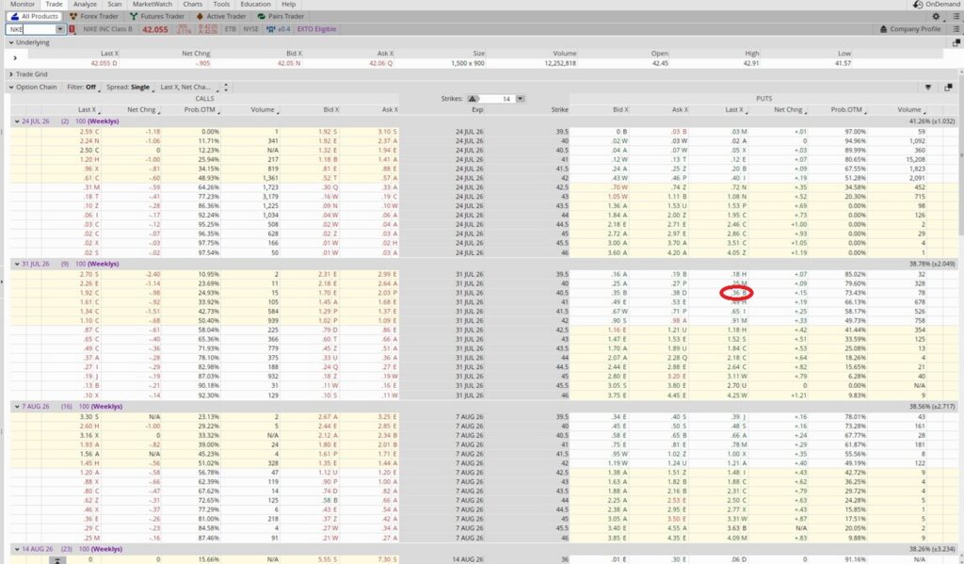Click the OnDemand label
Viewport: 964px width, 564px height.
(942, 5)
